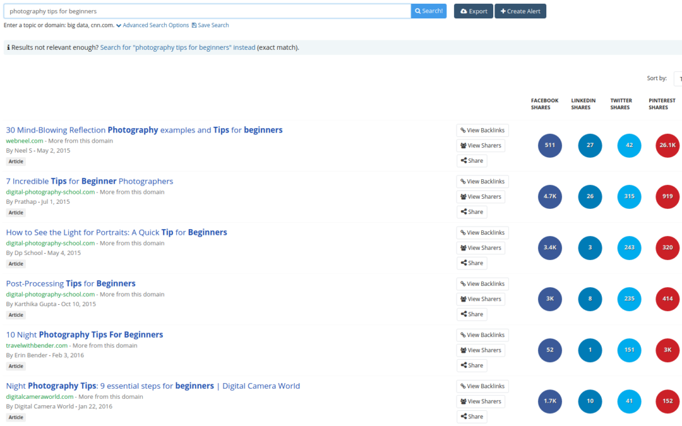View Sharers for the Digital Camera World article
The height and width of the screenshot is (426, 682).
tap(481, 401)
